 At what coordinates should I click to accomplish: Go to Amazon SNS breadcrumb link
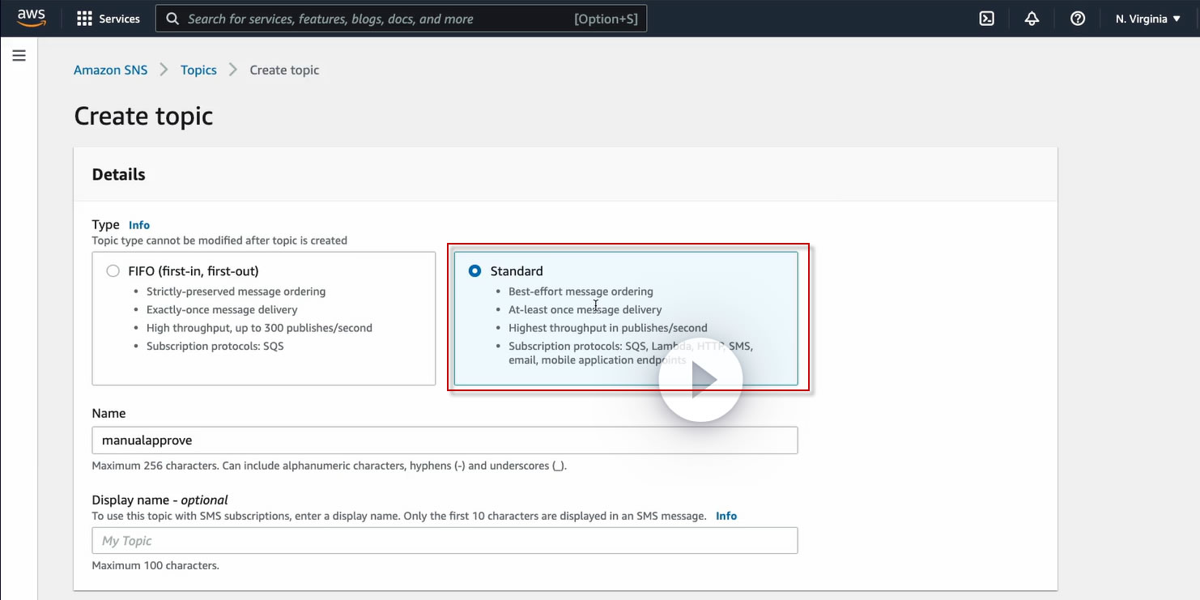click(x=111, y=70)
